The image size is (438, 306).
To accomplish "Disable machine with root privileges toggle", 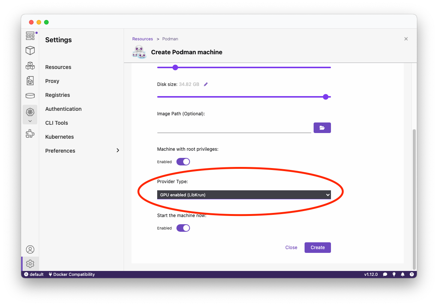I will pyautogui.click(x=183, y=162).
